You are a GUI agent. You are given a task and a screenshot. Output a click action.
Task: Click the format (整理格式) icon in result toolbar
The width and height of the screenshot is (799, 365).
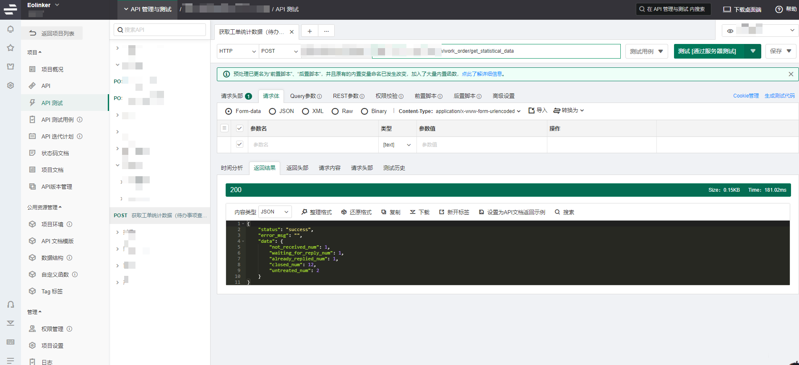pyautogui.click(x=304, y=212)
